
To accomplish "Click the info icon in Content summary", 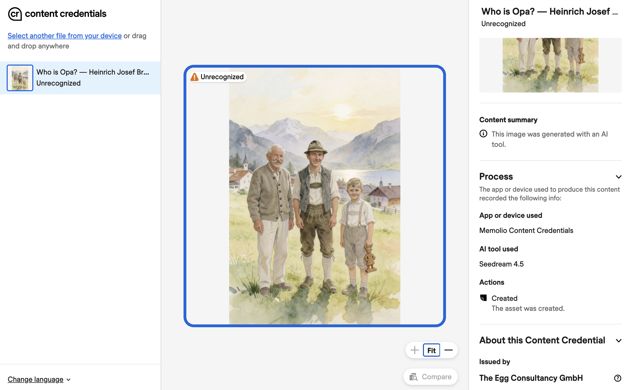I will [483, 134].
